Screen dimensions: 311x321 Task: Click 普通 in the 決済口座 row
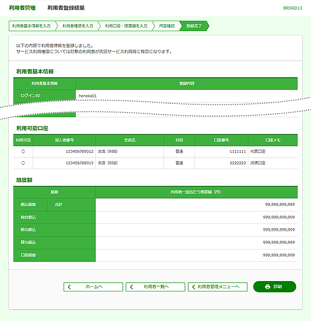179,163
